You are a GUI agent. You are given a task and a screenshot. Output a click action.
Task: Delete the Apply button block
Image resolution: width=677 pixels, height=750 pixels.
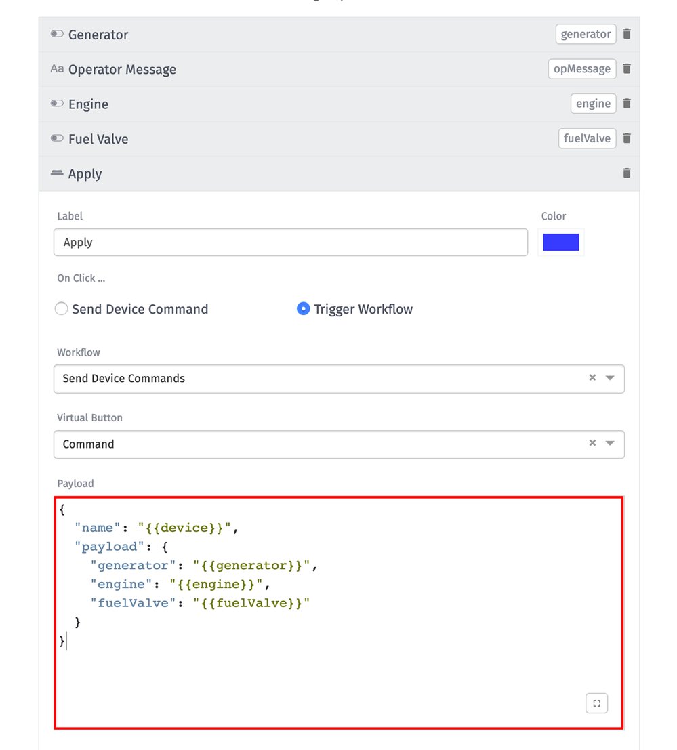coord(626,173)
